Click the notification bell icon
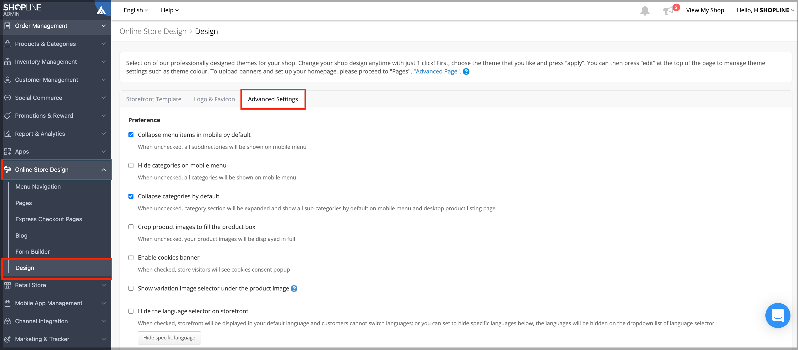 point(645,11)
